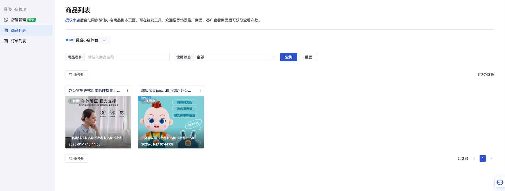Click the 共2条数据 count text

[486, 75]
